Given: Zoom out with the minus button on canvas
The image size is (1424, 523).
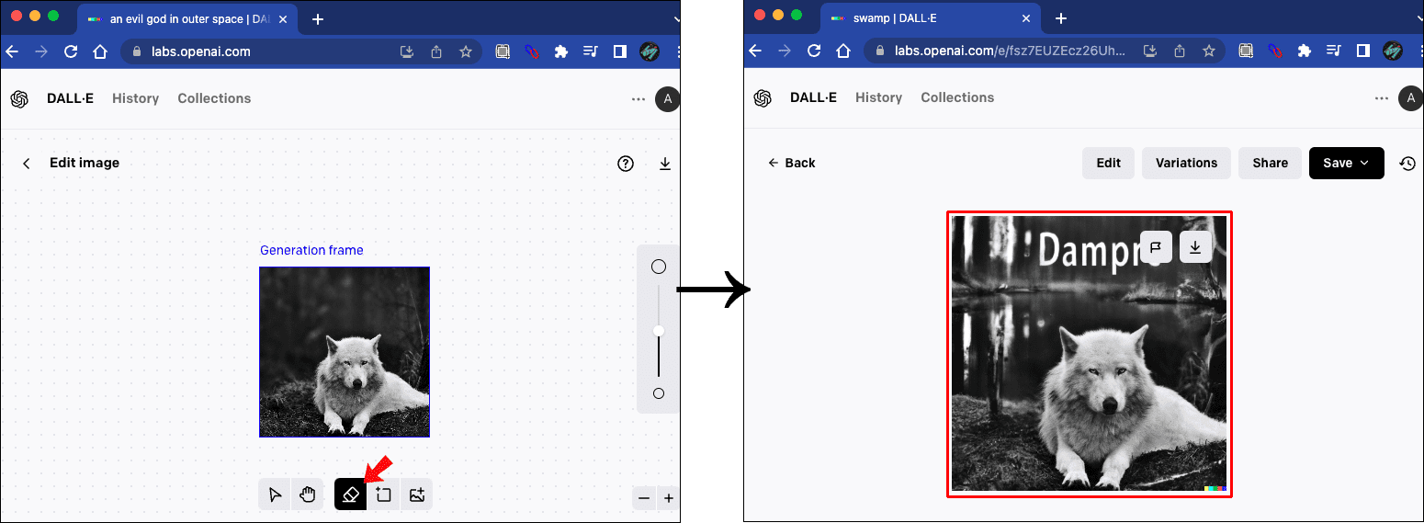Looking at the screenshot, I should [x=644, y=498].
